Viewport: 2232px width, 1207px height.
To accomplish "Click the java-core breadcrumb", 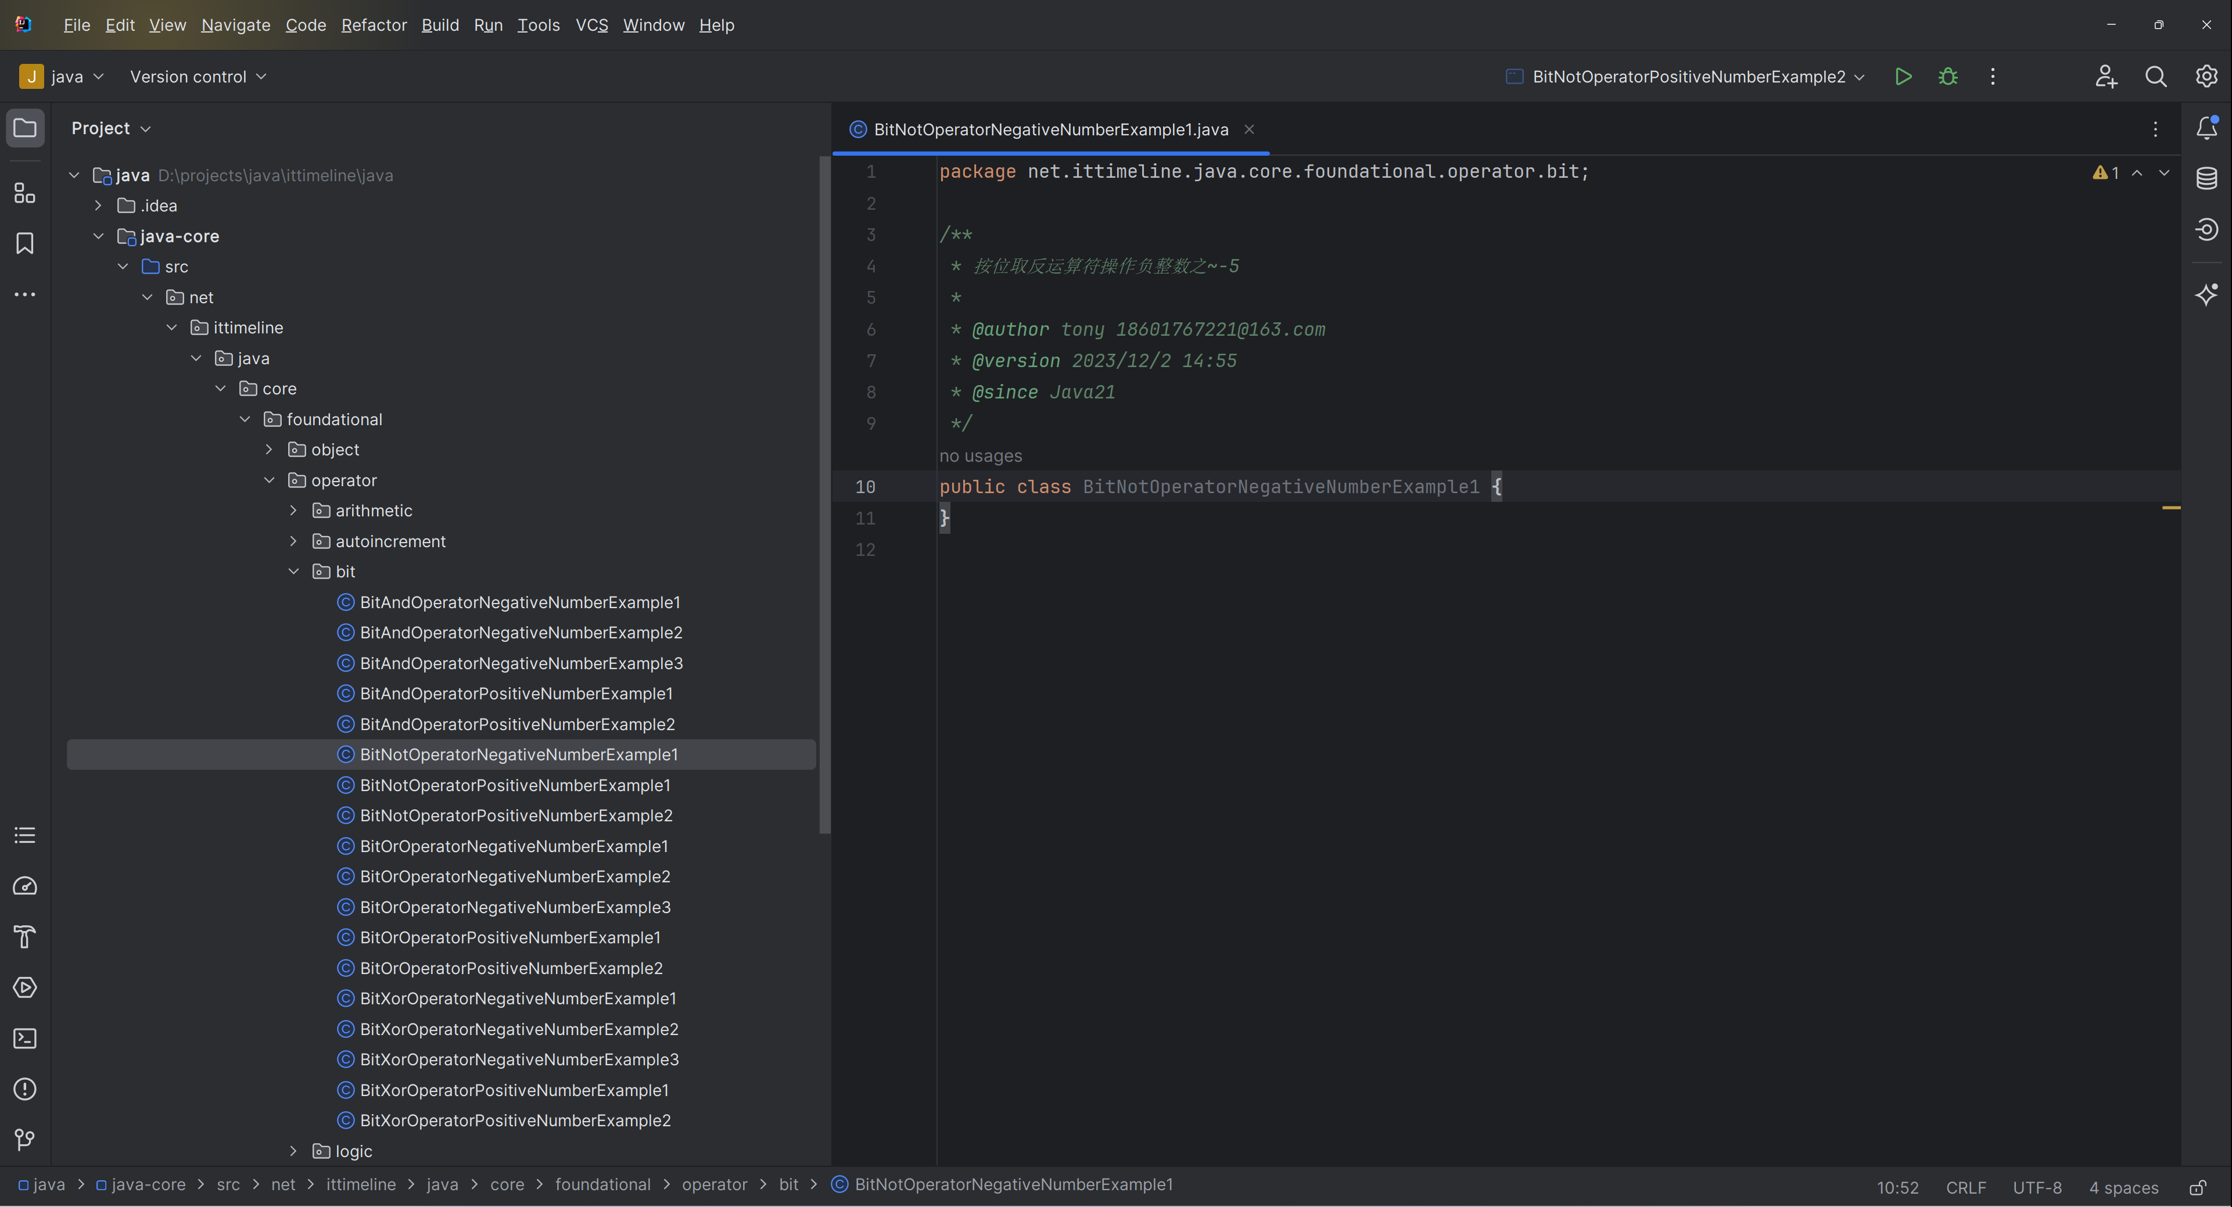I will click(141, 1184).
